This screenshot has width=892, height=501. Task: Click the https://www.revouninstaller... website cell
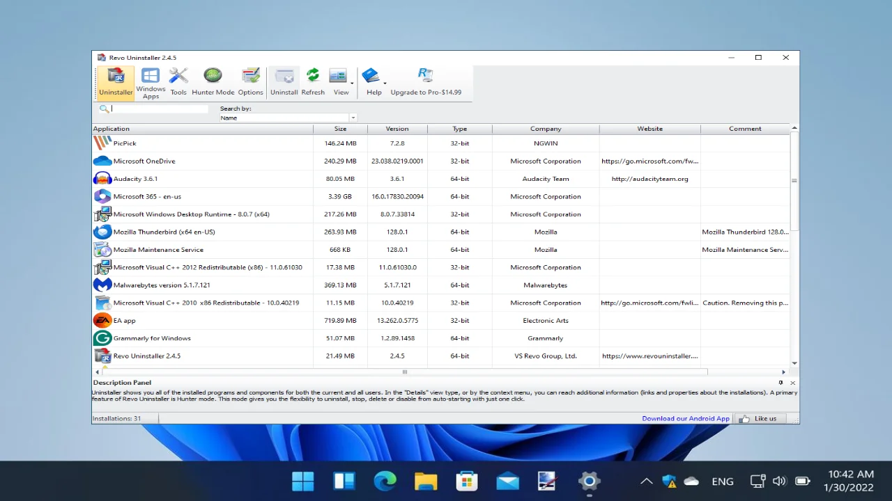(649, 356)
